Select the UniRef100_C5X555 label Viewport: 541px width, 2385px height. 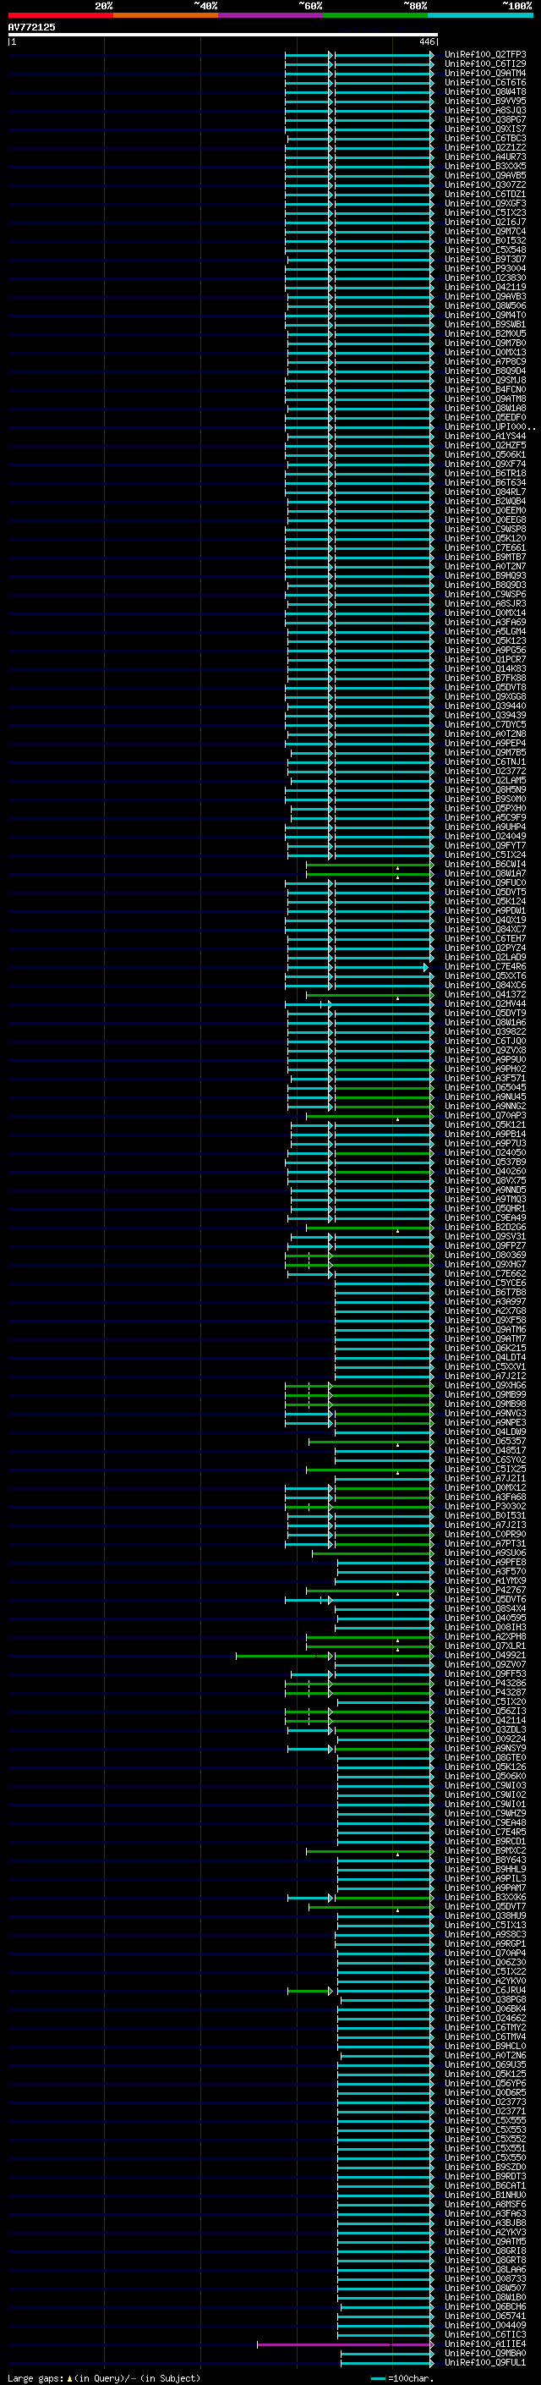click(485, 2120)
